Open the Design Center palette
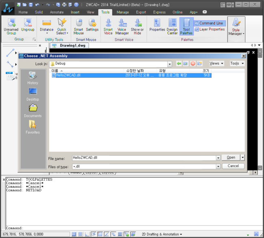The image size is (264, 238). click(172, 27)
